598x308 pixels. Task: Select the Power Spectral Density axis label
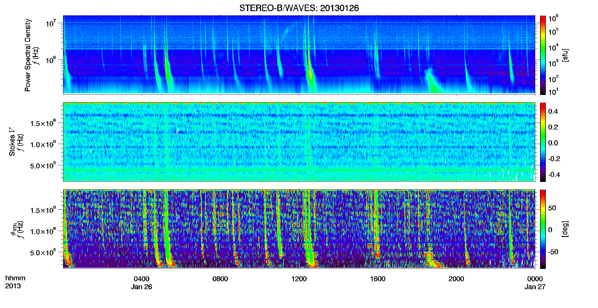[28, 55]
